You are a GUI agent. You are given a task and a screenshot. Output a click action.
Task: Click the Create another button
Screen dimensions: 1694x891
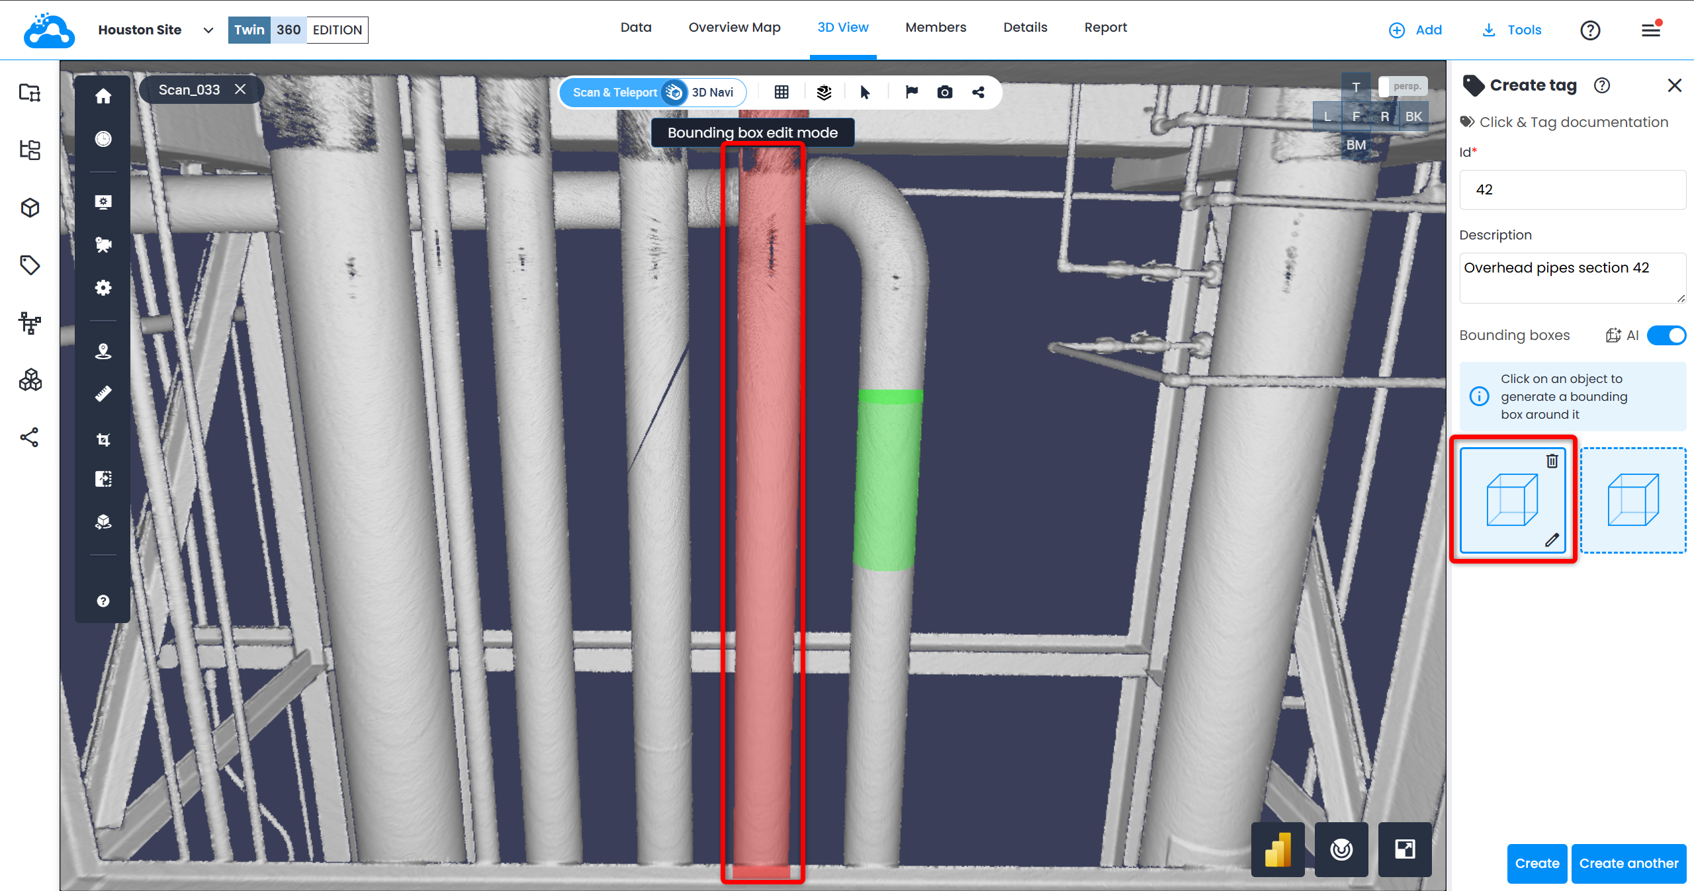(1628, 863)
